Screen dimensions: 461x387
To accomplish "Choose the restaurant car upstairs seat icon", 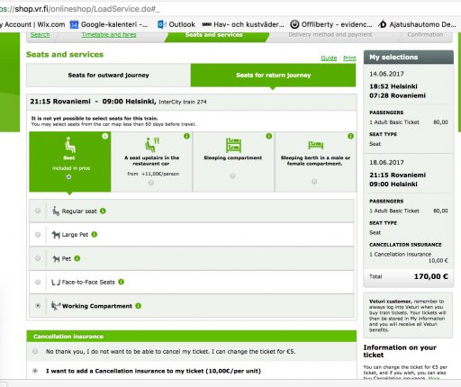I will point(152,145).
